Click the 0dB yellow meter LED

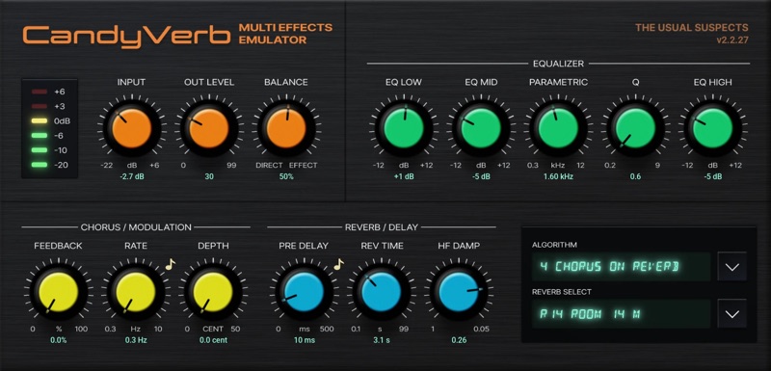click(39, 120)
